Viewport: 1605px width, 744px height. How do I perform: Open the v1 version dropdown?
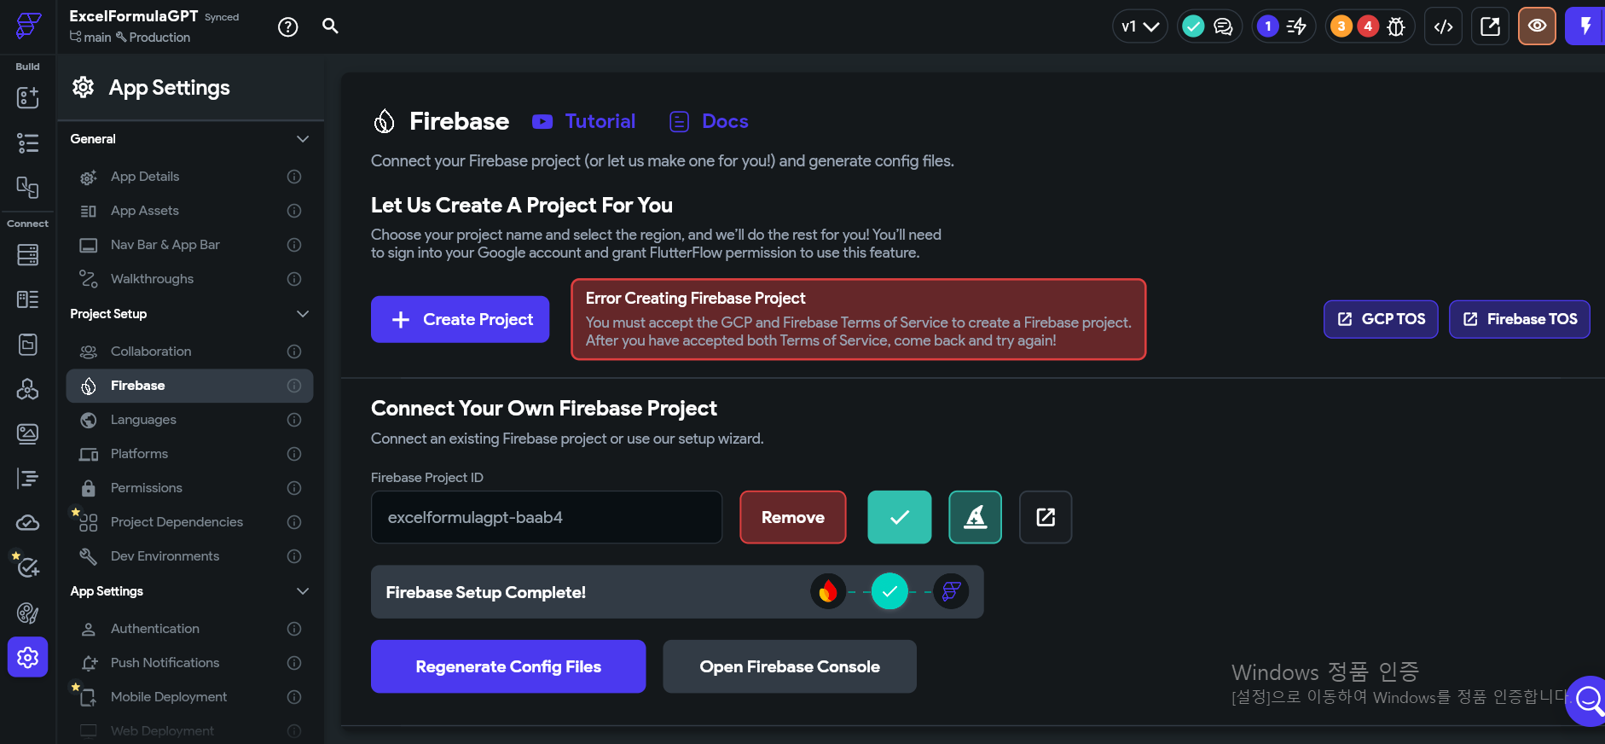1140,26
